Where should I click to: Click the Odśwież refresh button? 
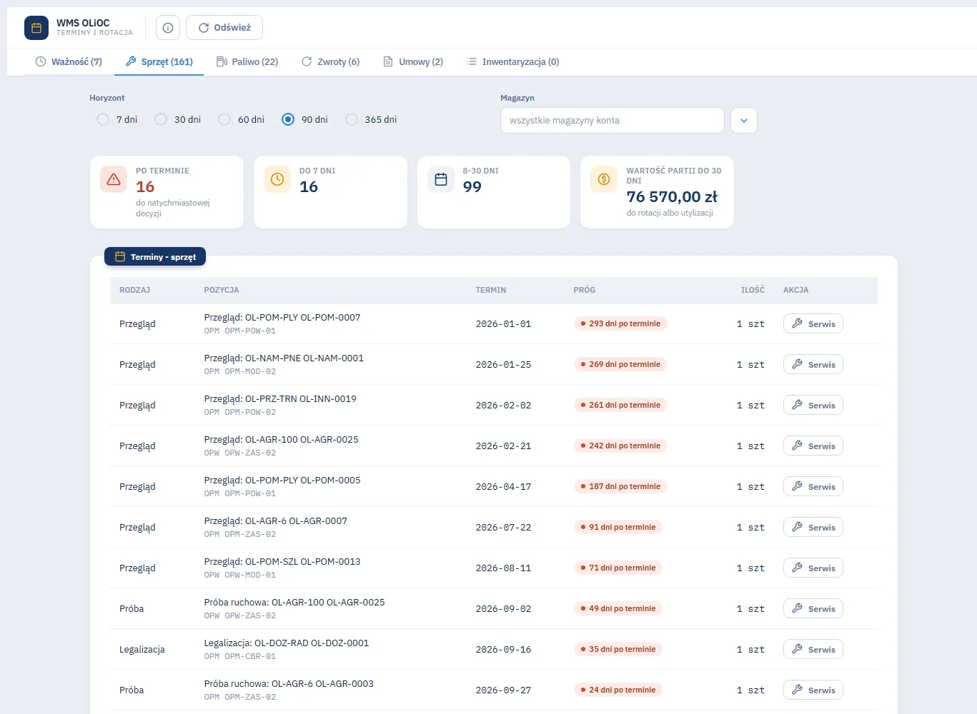pos(224,28)
